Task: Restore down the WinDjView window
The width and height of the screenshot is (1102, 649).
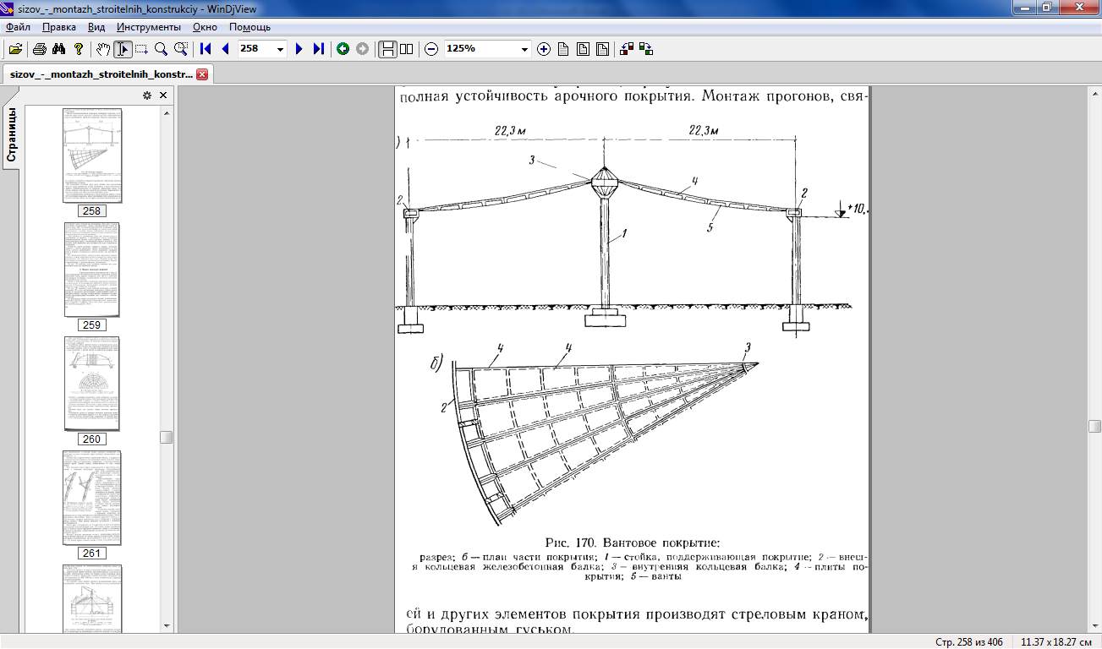Action: 1048,7
